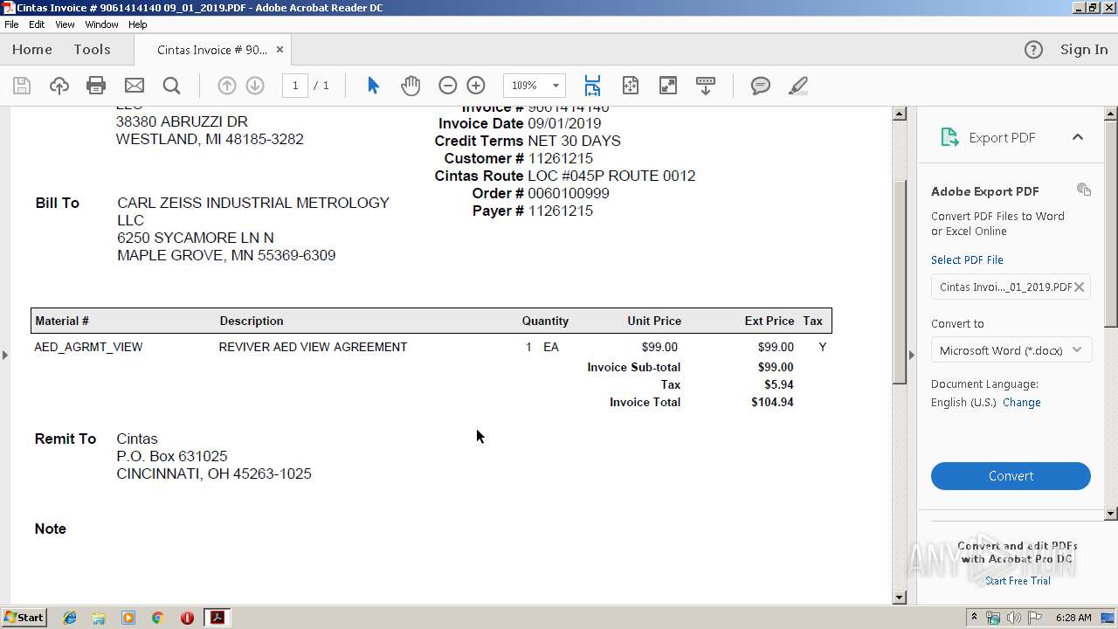Click the right panel scrollbar down arrow
The width and height of the screenshot is (1118, 629).
tap(1111, 514)
